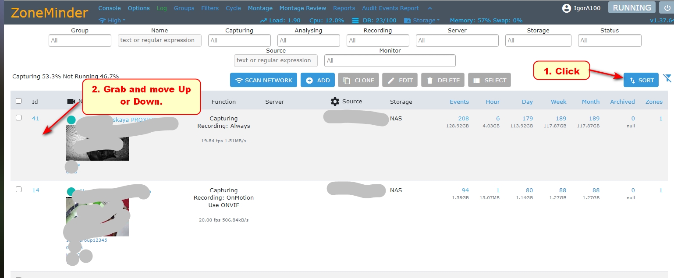Click the green status dot of monitor 41
Viewport: 674px width, 278px height.
[71, 120]
